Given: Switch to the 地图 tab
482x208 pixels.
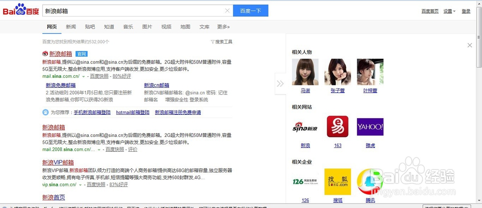Looking at the screenshot, I should coord(186,27).
